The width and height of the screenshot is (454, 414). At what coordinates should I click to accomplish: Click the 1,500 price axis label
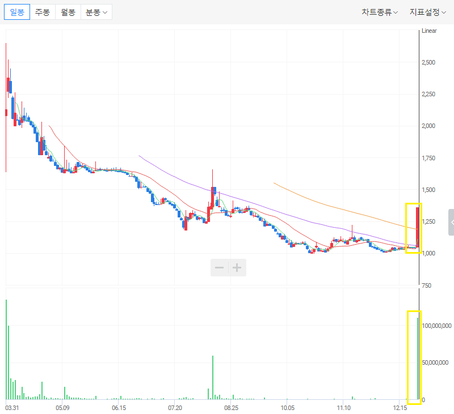point(428,190)
